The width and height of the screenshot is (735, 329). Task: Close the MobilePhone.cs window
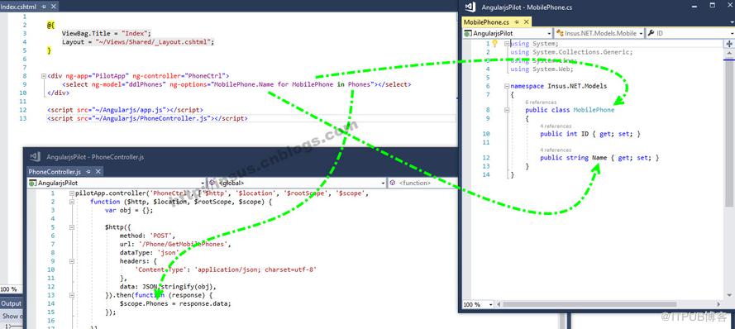pyautogui.click(x=730, y=6)
